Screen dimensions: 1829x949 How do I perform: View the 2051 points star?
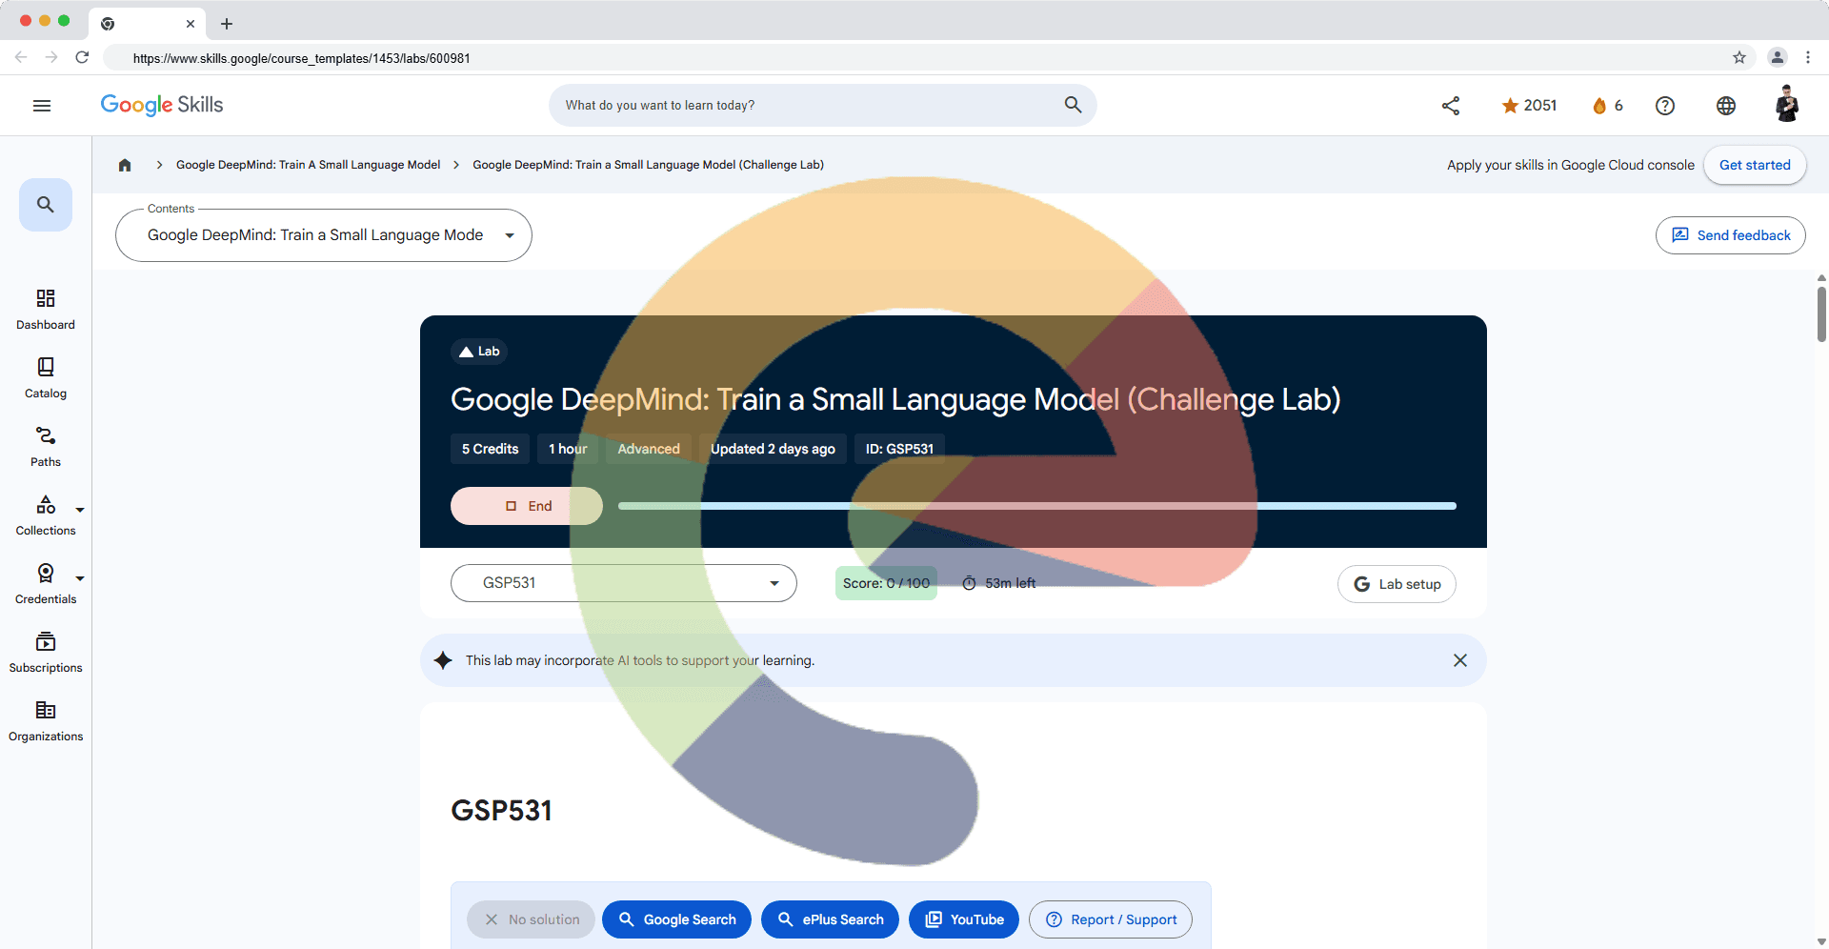tap(1529, 106)
